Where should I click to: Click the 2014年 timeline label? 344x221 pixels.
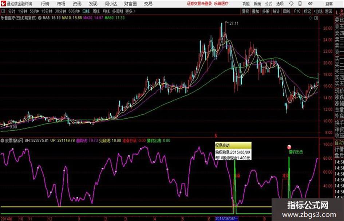click(6, 218)
